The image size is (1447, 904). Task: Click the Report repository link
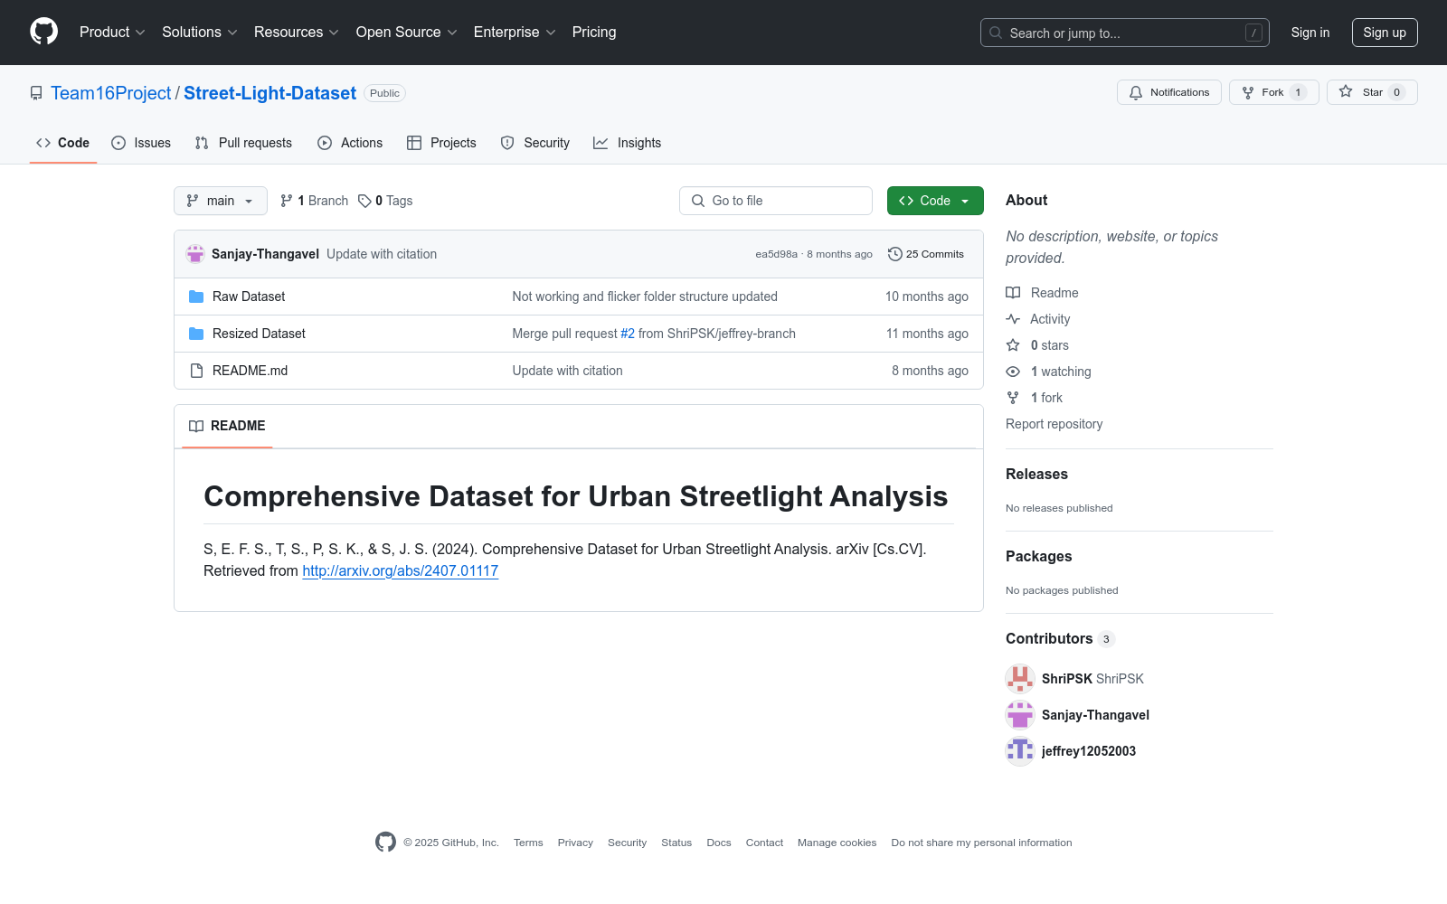coord(1055,424)
